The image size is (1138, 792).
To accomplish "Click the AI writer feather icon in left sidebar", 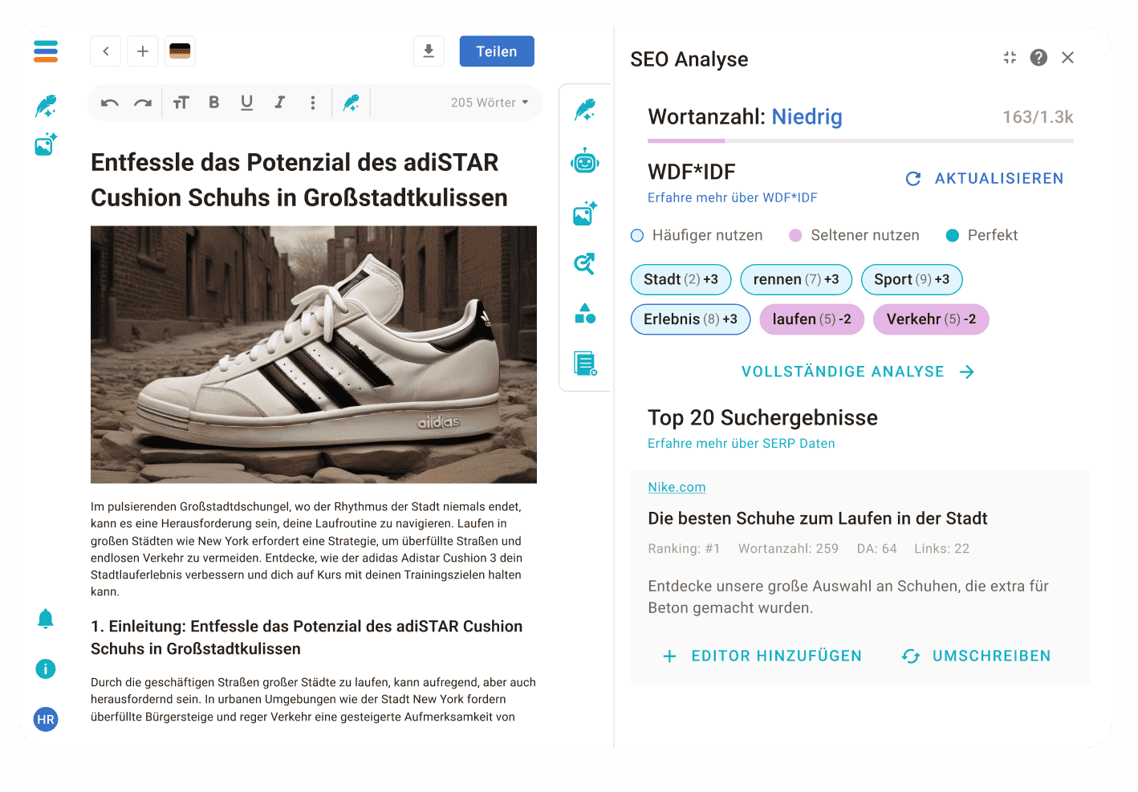I will (x=46, y=106).
